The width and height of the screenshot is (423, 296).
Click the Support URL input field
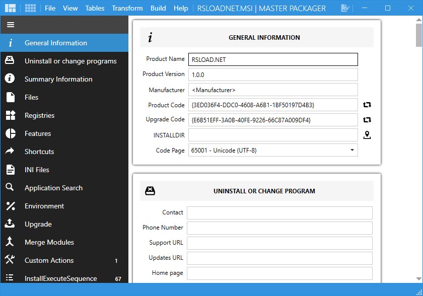pyautogui.click(x=280, y=243)
